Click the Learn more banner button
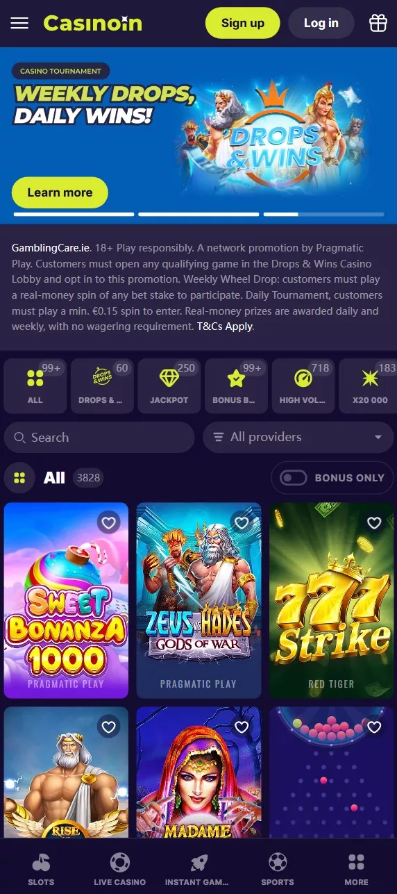The height and width of the screenshot is (894, 397). click(60, 192)
